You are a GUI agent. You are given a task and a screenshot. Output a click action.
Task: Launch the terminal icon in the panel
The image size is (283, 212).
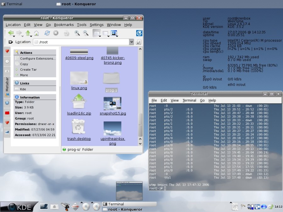(x=44, y=207)
